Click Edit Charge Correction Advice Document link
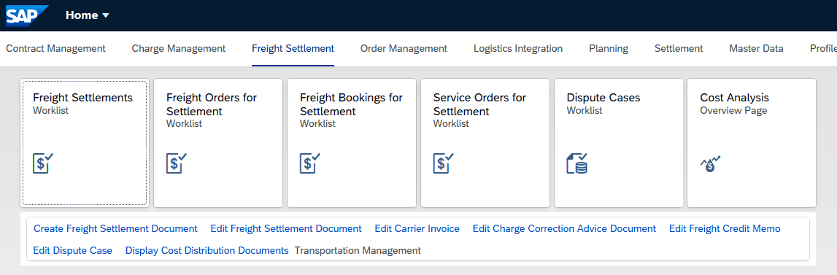This screenshot has height=275, width=837. 564,228
